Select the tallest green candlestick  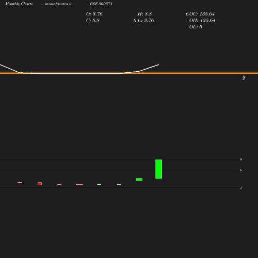coord(158,169)
